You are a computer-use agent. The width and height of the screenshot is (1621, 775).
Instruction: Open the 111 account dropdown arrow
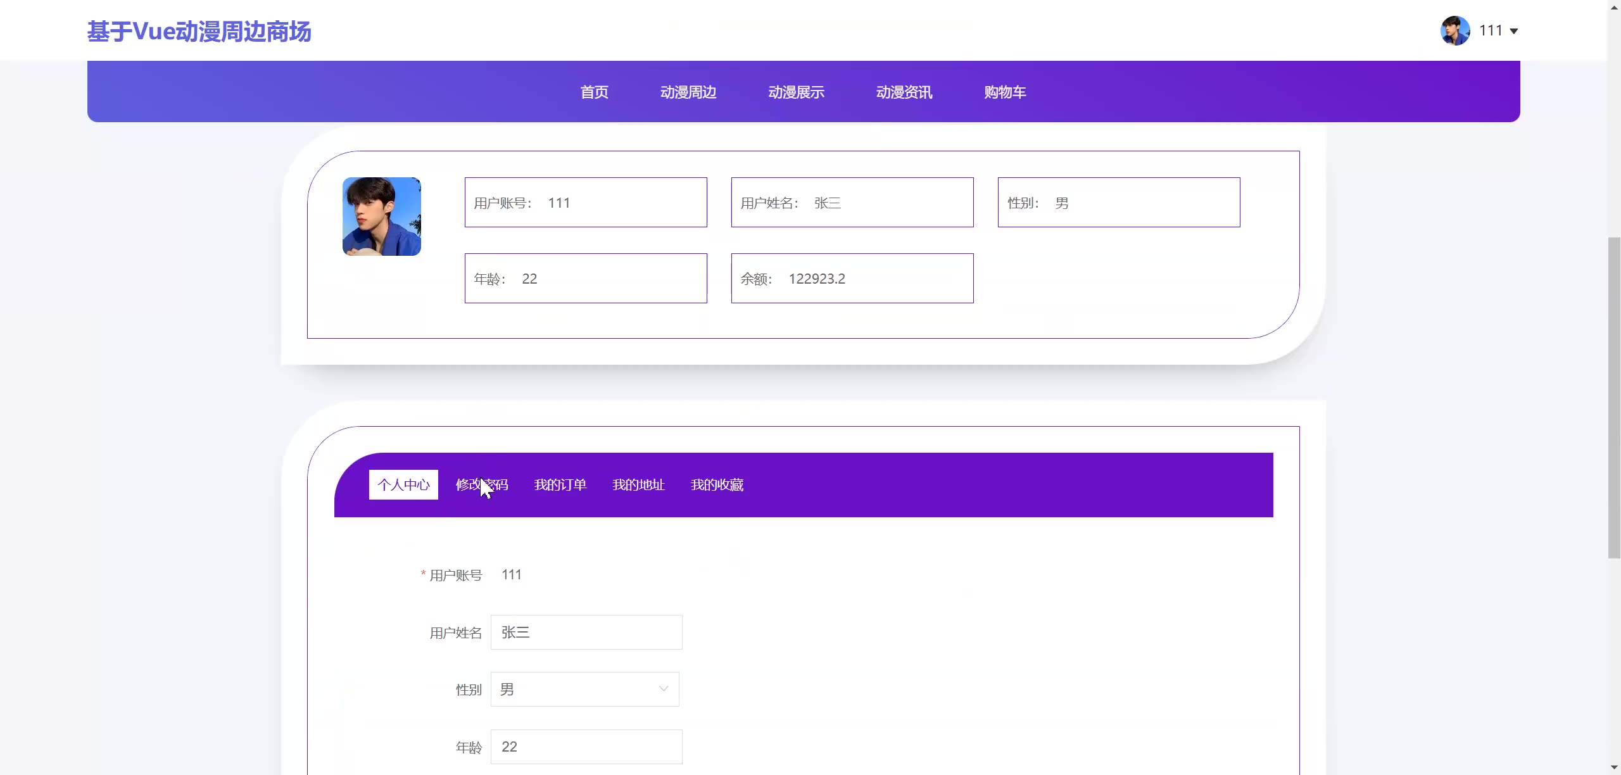click(1514, 31)
